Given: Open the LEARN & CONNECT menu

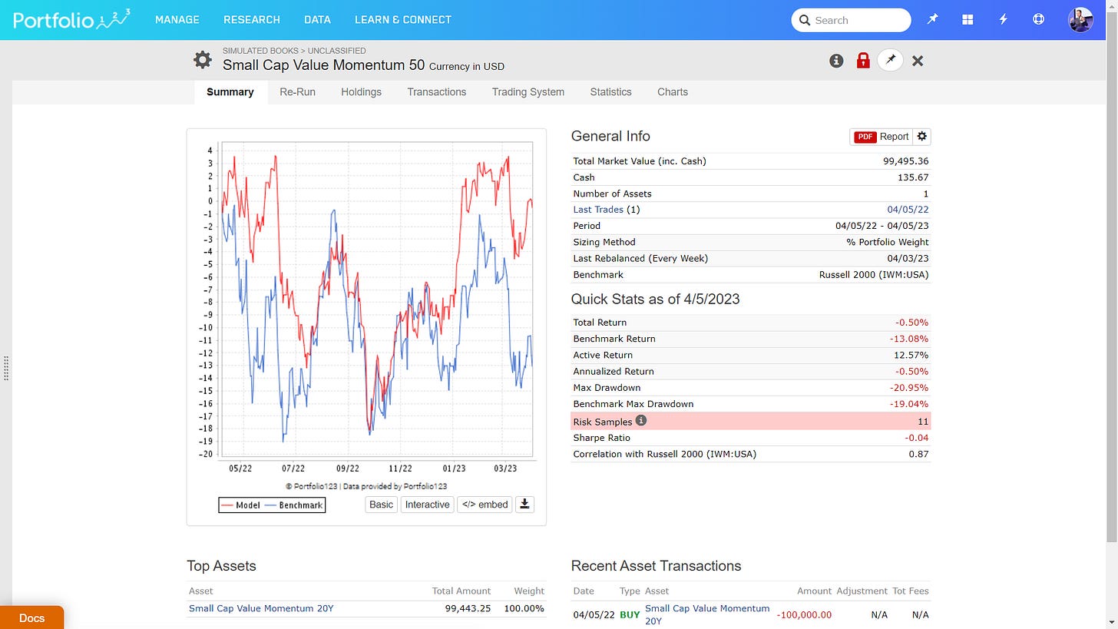Looking at the screenshot, I should (403, 20).
